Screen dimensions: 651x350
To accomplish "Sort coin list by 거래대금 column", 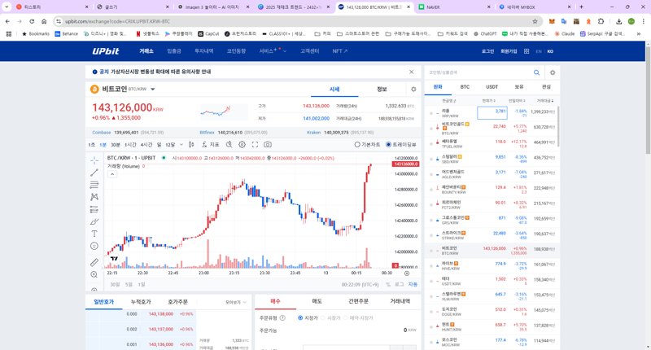I will (545, 101).
